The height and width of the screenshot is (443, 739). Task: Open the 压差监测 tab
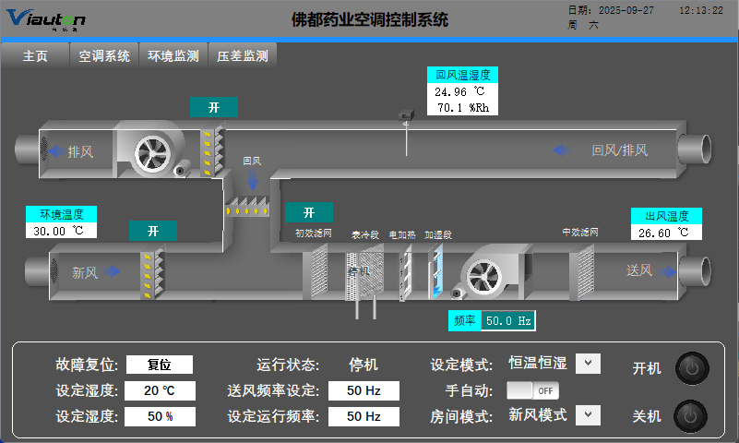(x=243, y=55)
